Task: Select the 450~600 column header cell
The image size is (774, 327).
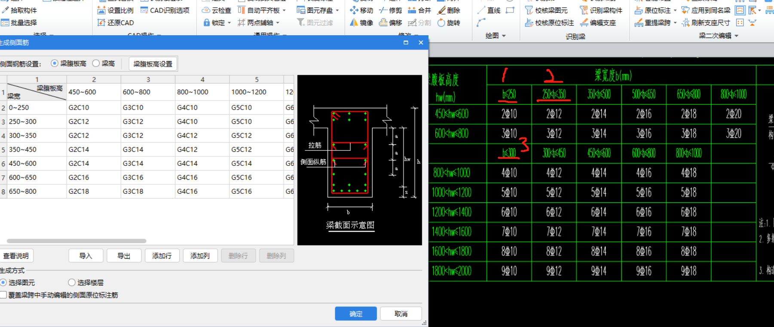Action: pyautogui.click(x=94, y=92)
